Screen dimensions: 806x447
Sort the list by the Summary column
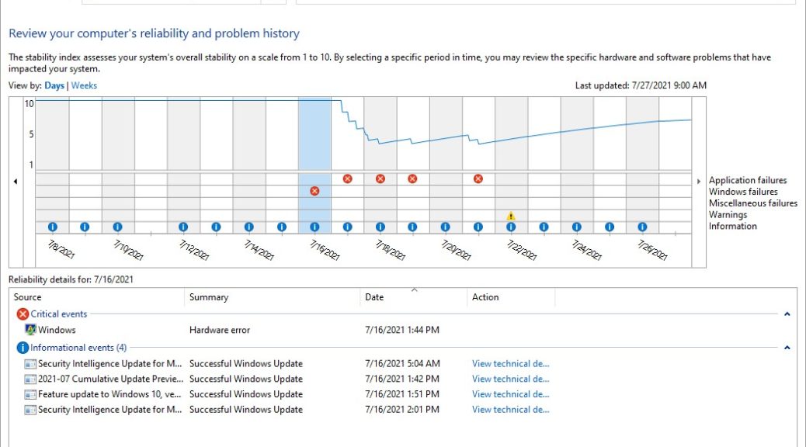(272, 297)
